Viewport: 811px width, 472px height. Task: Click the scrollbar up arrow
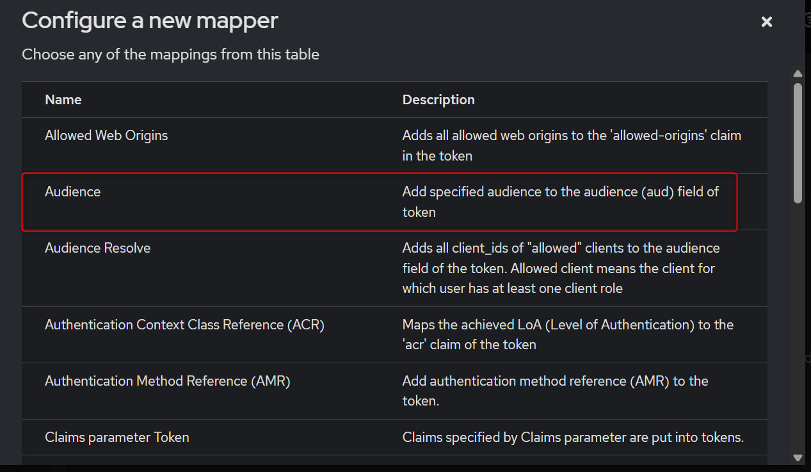click(x=798, y=74)
